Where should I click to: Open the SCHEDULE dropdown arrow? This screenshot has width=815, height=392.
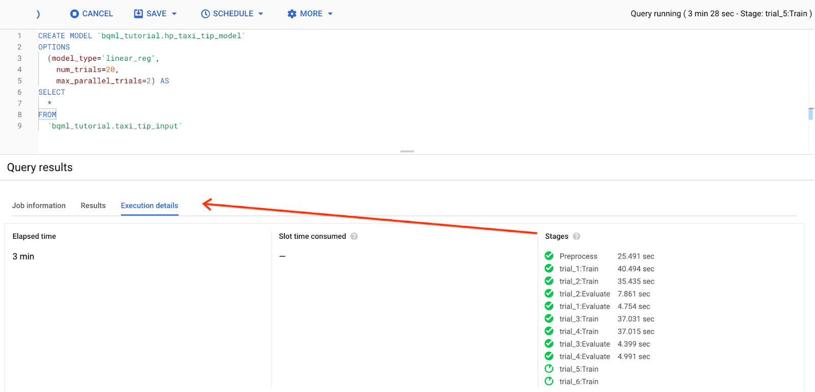coord(261,14)
